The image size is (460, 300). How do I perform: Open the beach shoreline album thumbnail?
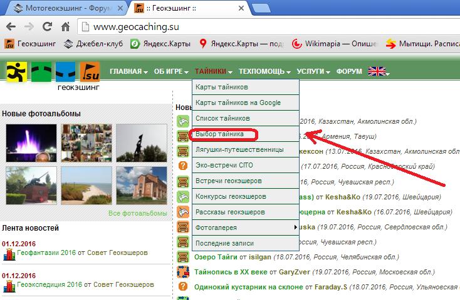(x=86, y=186)
